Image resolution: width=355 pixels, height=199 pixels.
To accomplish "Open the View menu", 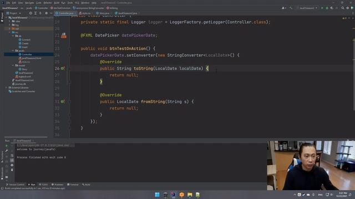I will point(21,3).
